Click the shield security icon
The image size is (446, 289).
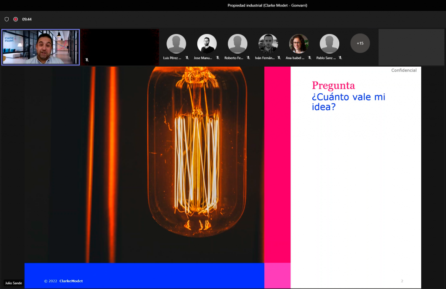7,19
